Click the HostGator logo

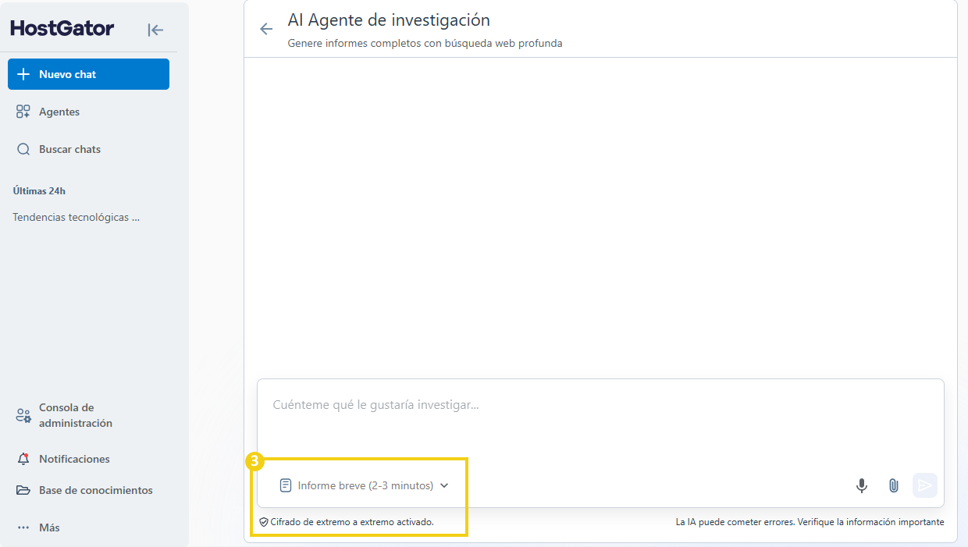point(62,29)
